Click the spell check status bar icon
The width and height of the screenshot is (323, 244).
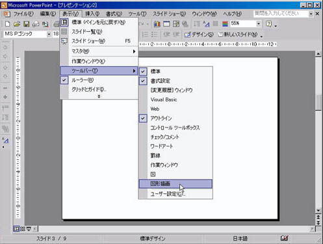[284, 238]
